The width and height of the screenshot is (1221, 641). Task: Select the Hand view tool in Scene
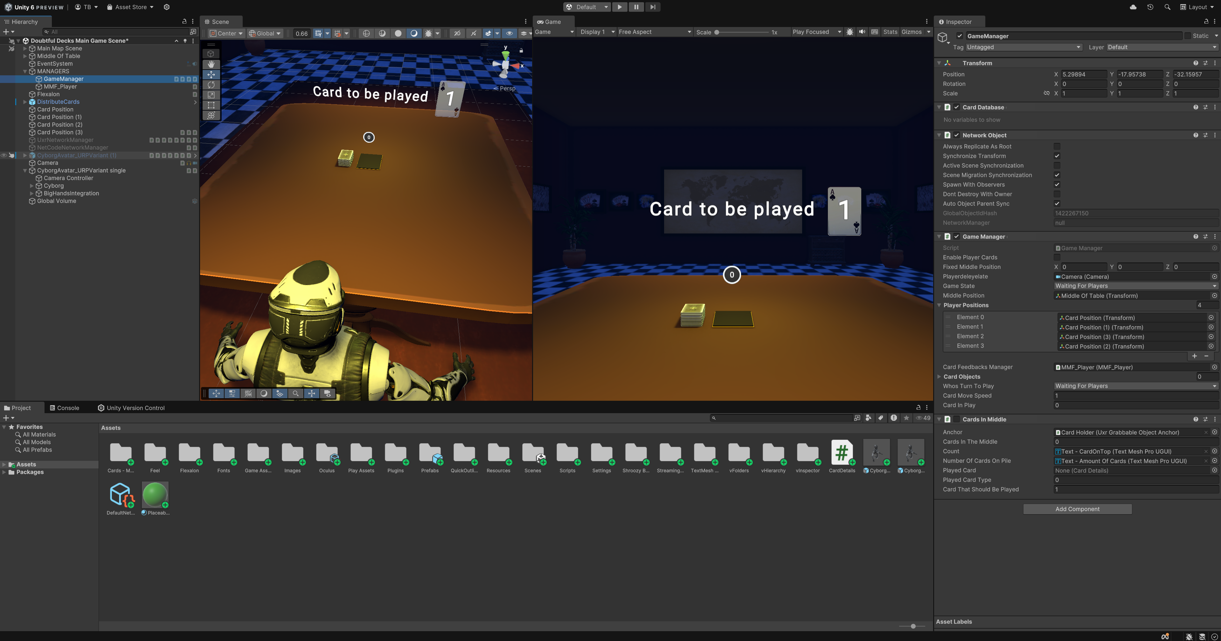click(x=211, y=64)
